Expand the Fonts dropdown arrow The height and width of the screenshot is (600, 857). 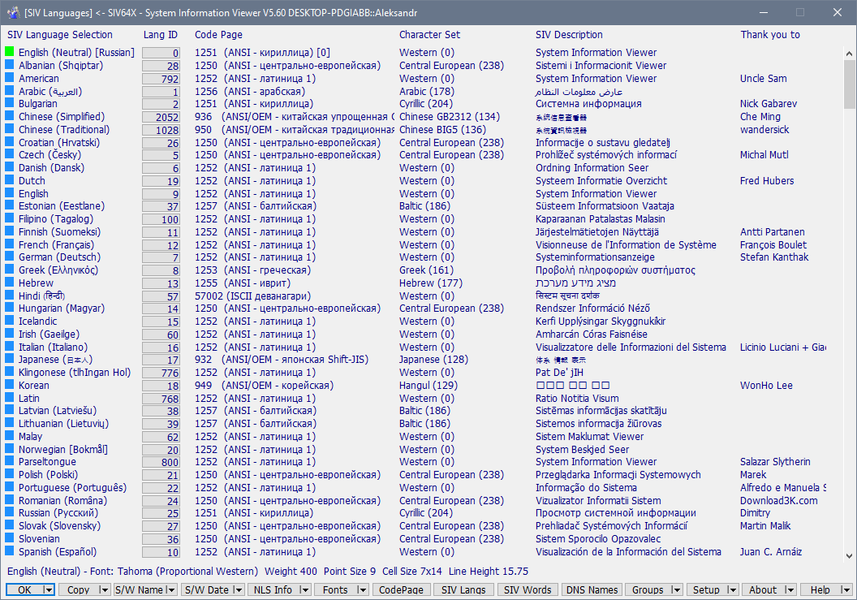(362, 589)
